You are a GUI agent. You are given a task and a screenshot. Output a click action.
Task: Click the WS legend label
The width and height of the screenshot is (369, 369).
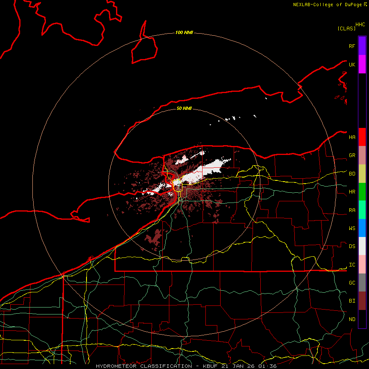coord(352,228)
